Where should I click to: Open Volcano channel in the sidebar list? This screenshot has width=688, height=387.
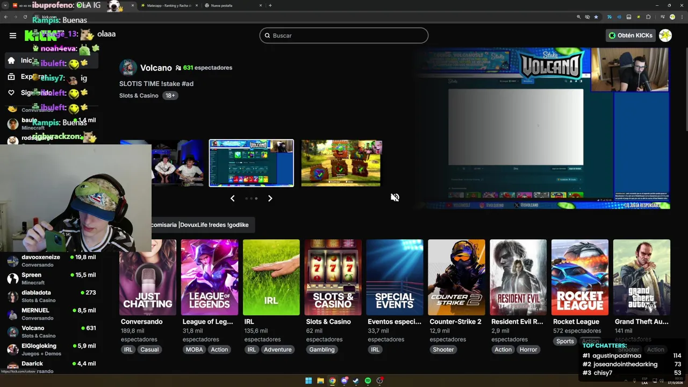pyautogui.click(x=51, y=332)
